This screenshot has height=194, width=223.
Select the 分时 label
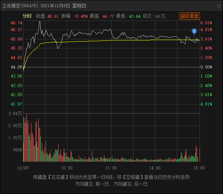[x=27, y=16]
